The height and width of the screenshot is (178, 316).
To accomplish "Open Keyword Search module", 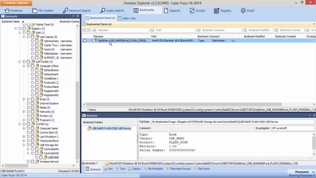I will (x=77, y=10).
